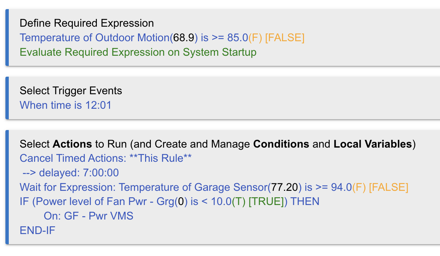Viewport: 440px width, 256px height.
Task: Click the END-IF line
Action: [37, 231]
